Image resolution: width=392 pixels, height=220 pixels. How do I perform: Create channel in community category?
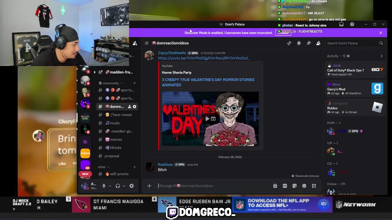(134, 83)
